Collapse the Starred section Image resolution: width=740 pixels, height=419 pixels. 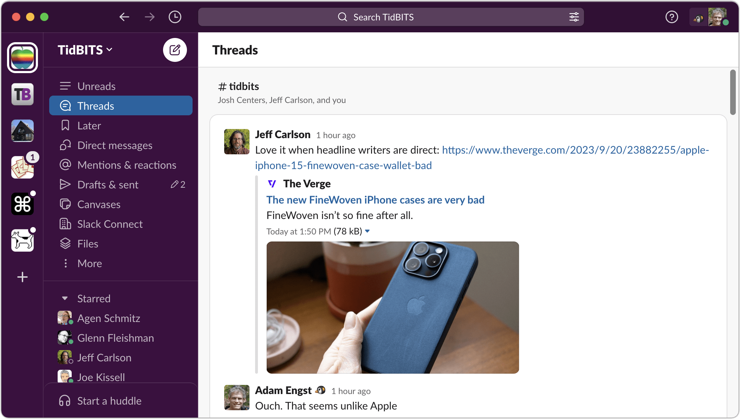pos(65,298)
